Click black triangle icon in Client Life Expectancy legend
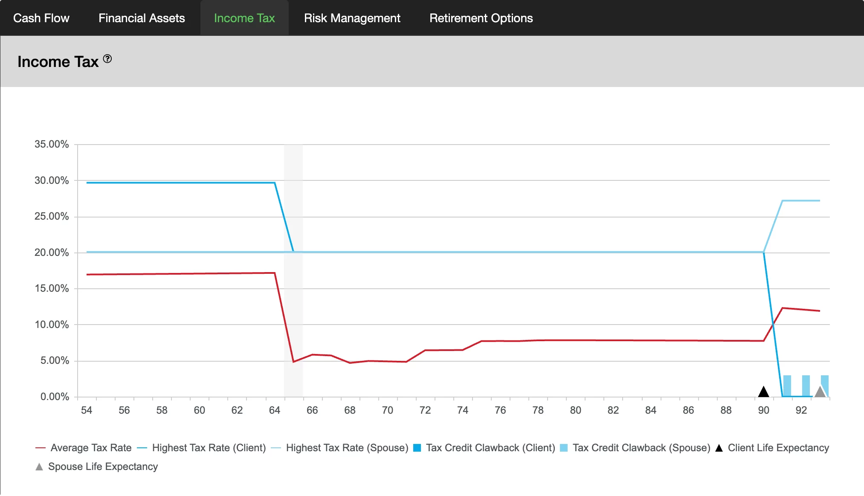Viewport: 864px width, 496px height. point(719,448)
